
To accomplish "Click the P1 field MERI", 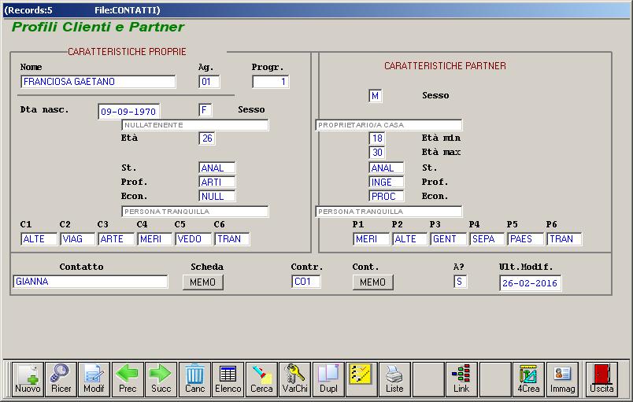I will pyautogui.click(x=371, y=239).
